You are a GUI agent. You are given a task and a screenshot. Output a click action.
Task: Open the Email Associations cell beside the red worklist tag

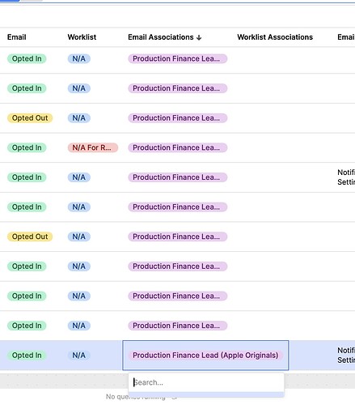tap(177, 147)
